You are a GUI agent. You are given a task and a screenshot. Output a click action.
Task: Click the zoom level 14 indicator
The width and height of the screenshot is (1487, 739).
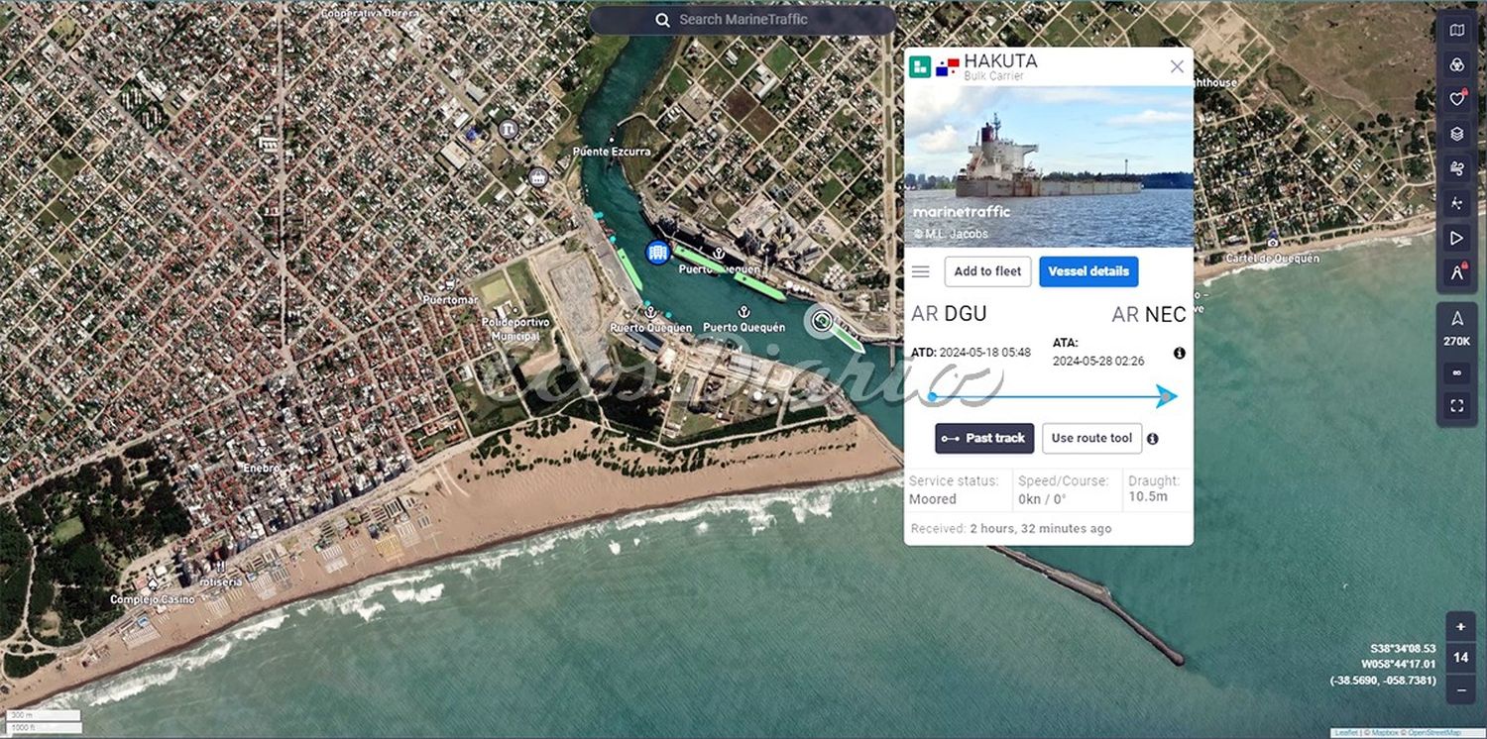click(x=1460, y=658)
